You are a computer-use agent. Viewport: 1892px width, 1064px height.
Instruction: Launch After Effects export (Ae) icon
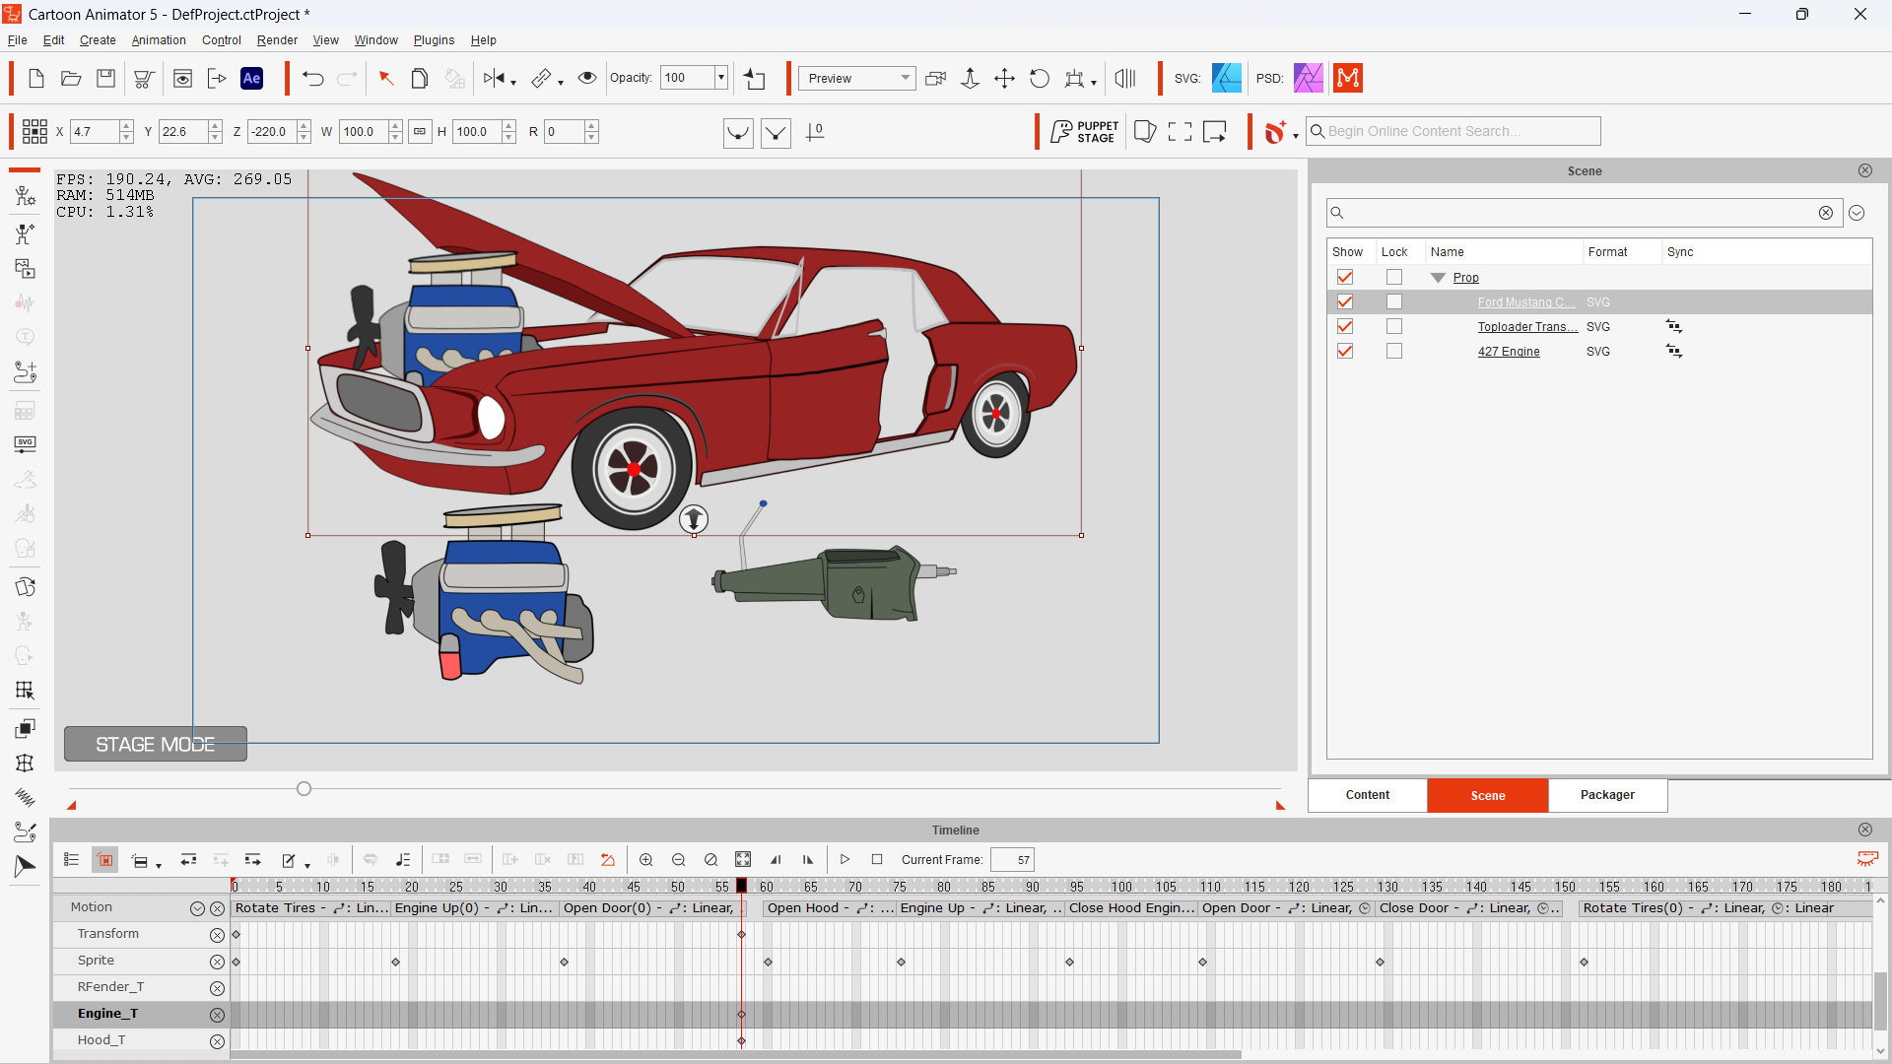pos(252,79)
